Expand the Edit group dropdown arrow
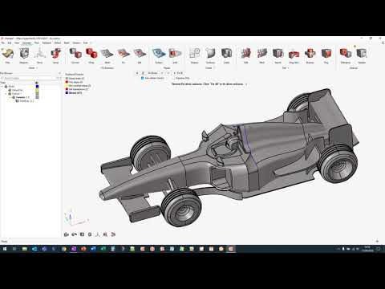Viewport: 385px width, 289px height. click(288, 68)
